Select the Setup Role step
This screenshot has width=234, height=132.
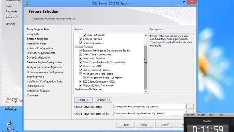[x=33, y=34]
